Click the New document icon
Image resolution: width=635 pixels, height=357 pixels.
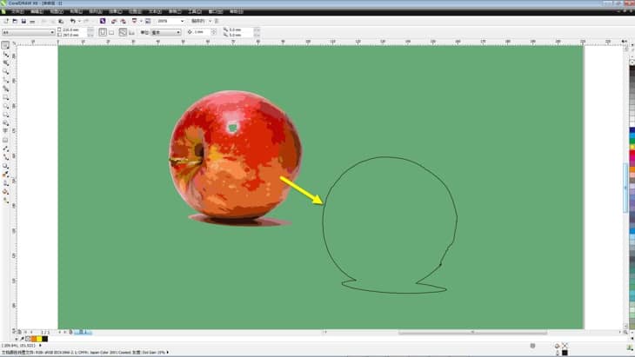(x=5, y=21)
